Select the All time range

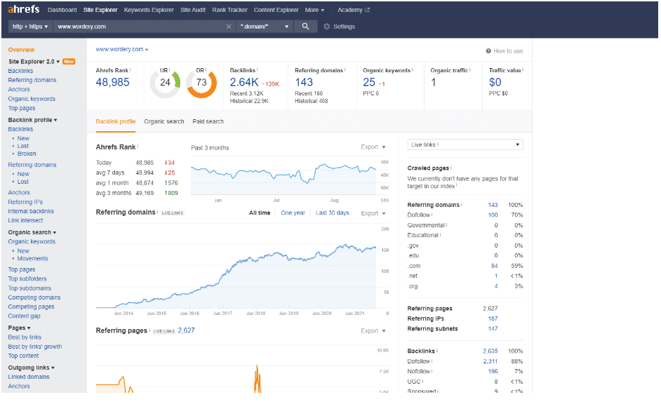pos(260,213)
